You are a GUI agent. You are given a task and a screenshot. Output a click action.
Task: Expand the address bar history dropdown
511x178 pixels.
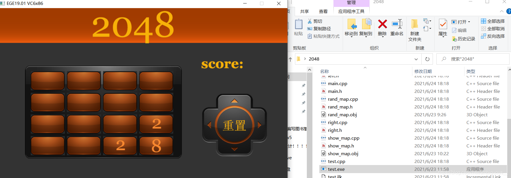click(416, 59)
